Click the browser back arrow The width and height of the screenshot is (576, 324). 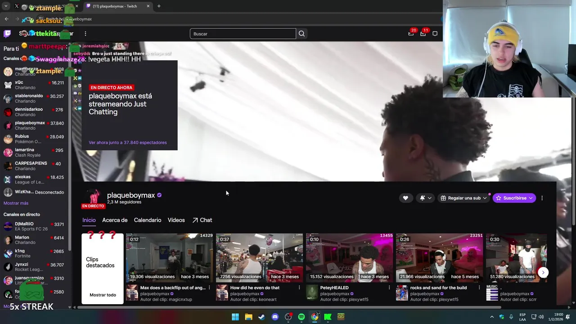[6, 19]
